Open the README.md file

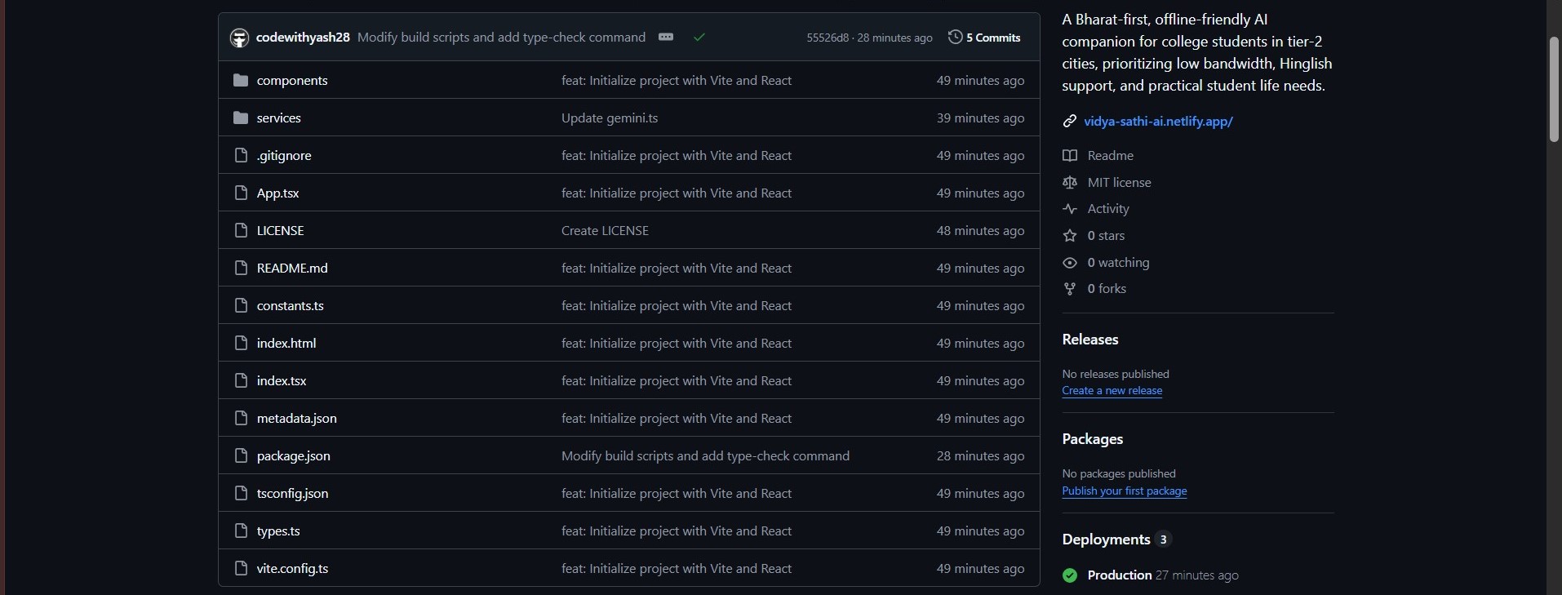point(292,268)
